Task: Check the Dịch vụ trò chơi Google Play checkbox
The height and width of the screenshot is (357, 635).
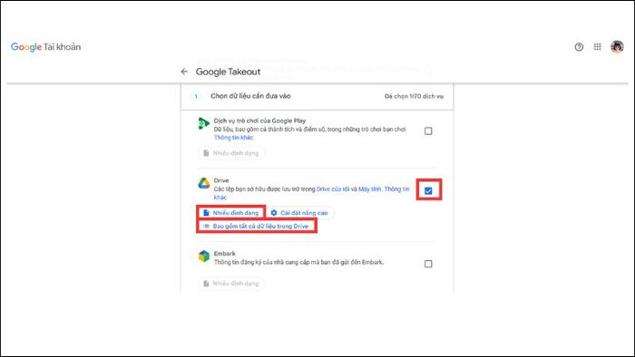Action: coord(428,131)
